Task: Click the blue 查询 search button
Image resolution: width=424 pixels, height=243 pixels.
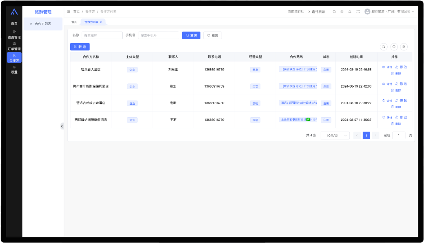Action: click(191, 35)
